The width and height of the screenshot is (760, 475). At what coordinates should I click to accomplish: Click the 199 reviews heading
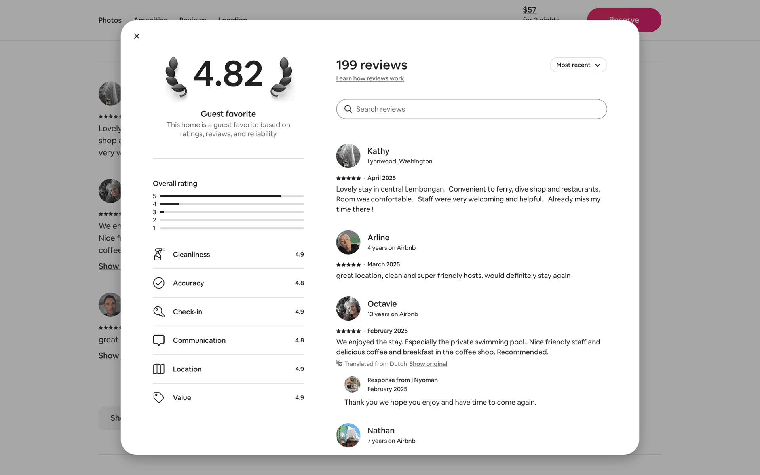[372, 65]
